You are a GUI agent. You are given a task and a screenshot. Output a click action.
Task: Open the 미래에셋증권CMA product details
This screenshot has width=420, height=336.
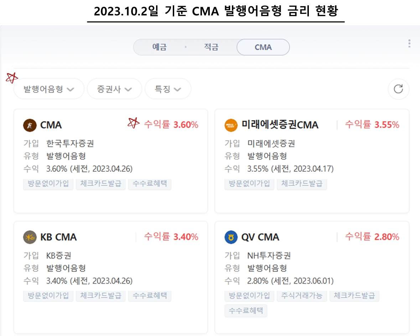[312, 160]
